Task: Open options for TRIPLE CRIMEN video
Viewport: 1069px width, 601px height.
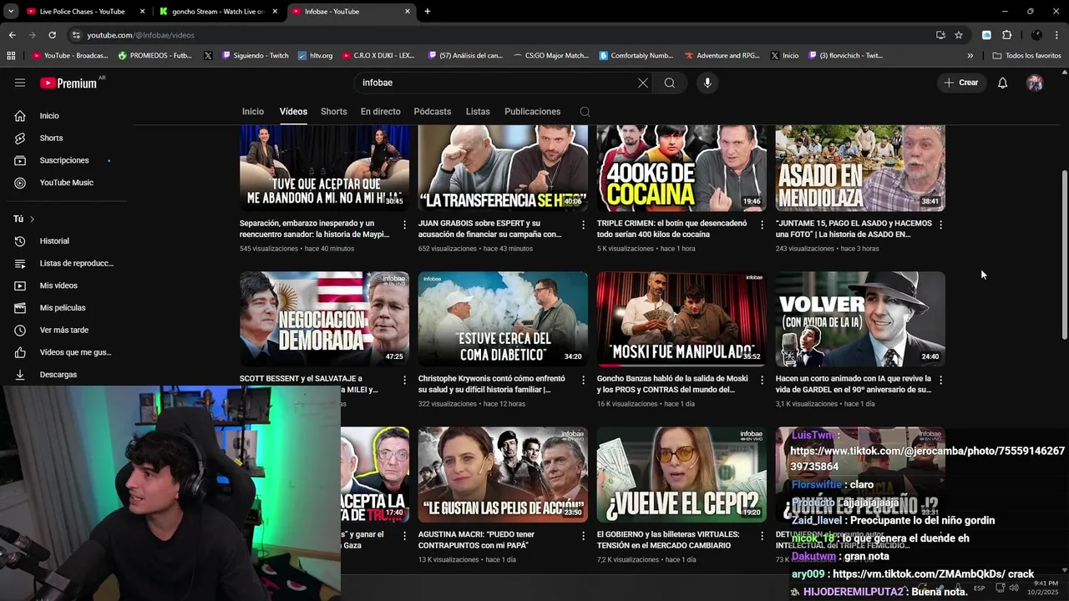Action: click(x=762, y=225)
